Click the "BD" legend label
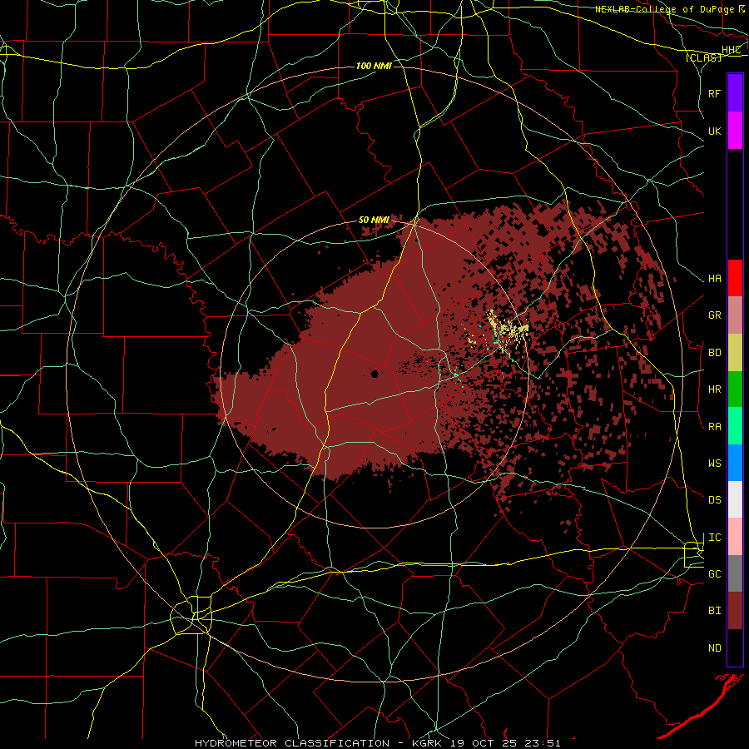Viewport: 749px width, 749px height. tap(714, 353)
